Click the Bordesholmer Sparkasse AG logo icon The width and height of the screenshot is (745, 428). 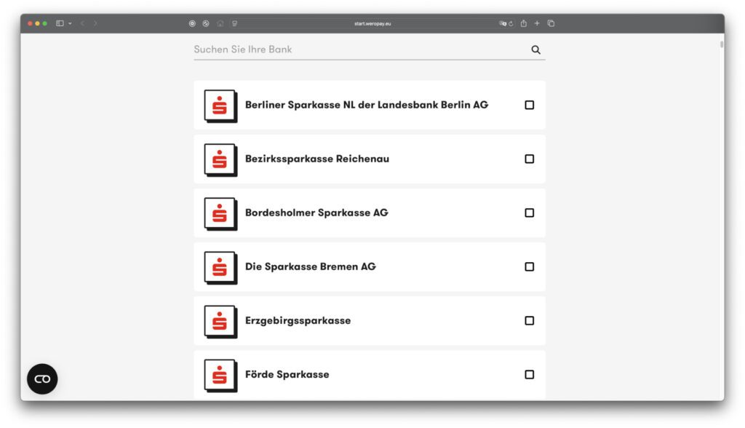click(x=220, y=213)
